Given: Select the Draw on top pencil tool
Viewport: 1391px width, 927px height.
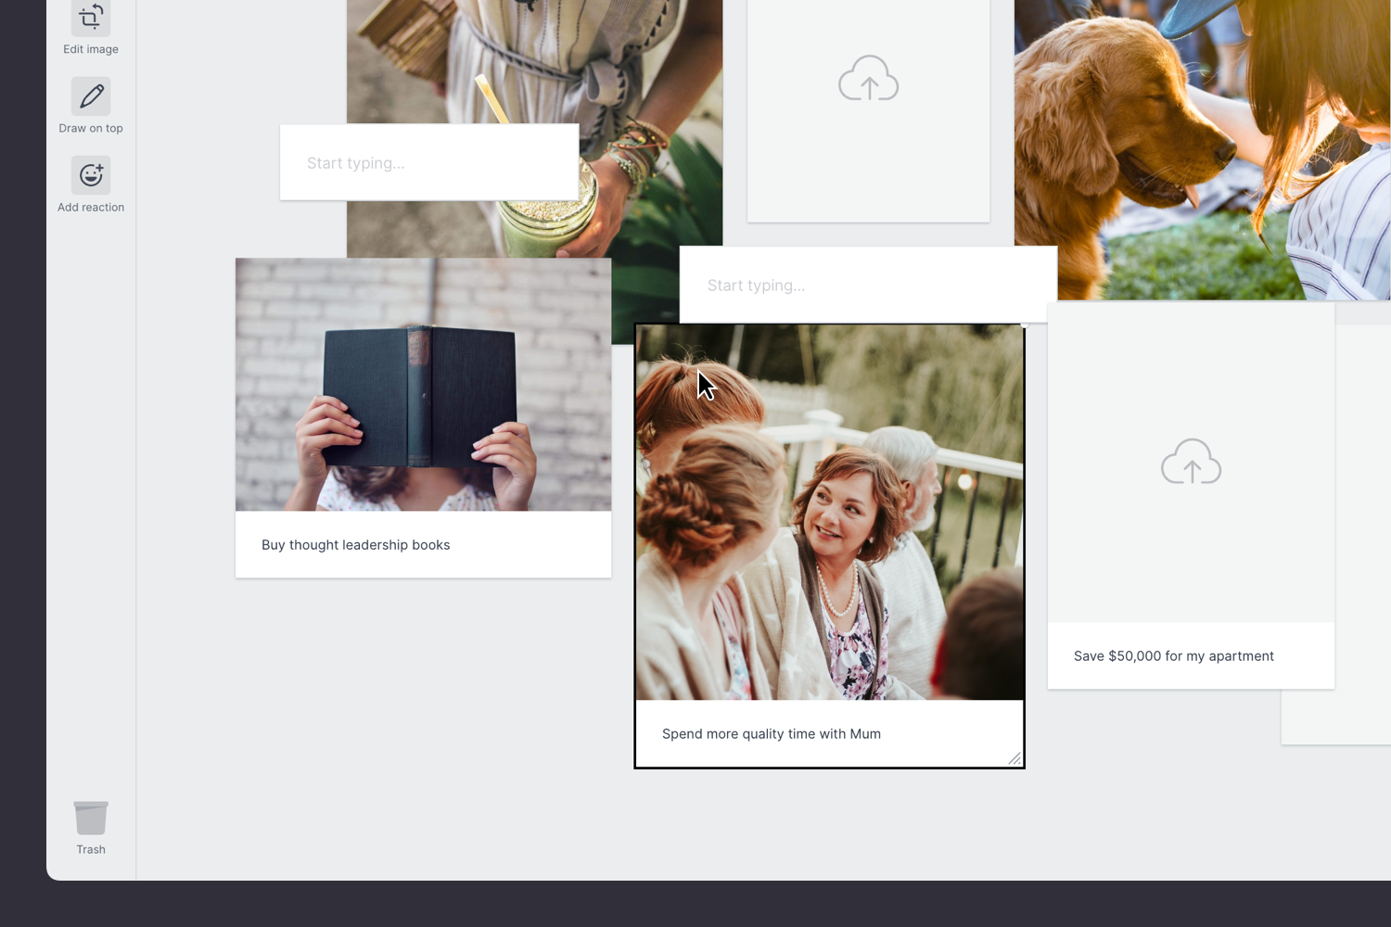Looking at the screenshot, I should [91, 96].
